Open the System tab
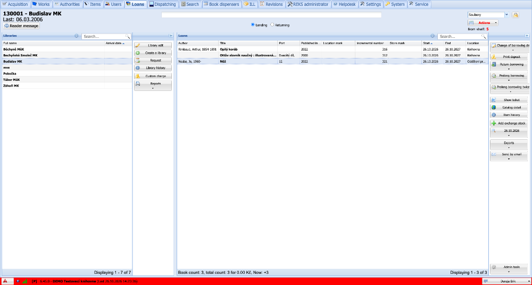 [395, 4]
